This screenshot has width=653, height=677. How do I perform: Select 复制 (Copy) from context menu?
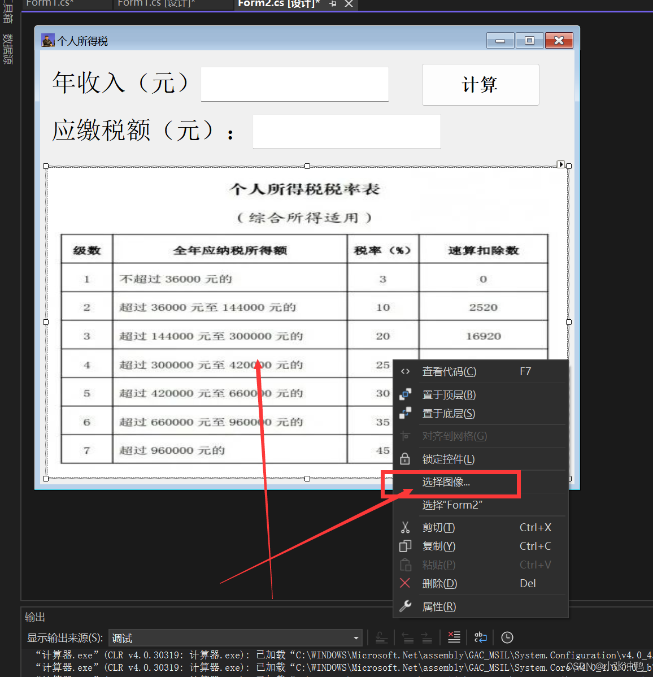pos(480,546)
